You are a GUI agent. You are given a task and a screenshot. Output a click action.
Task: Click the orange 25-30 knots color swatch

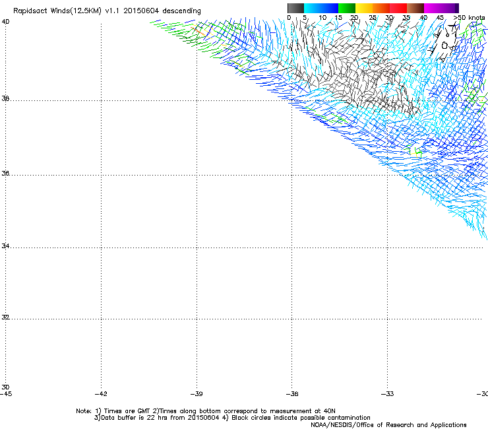coord(381,8)
